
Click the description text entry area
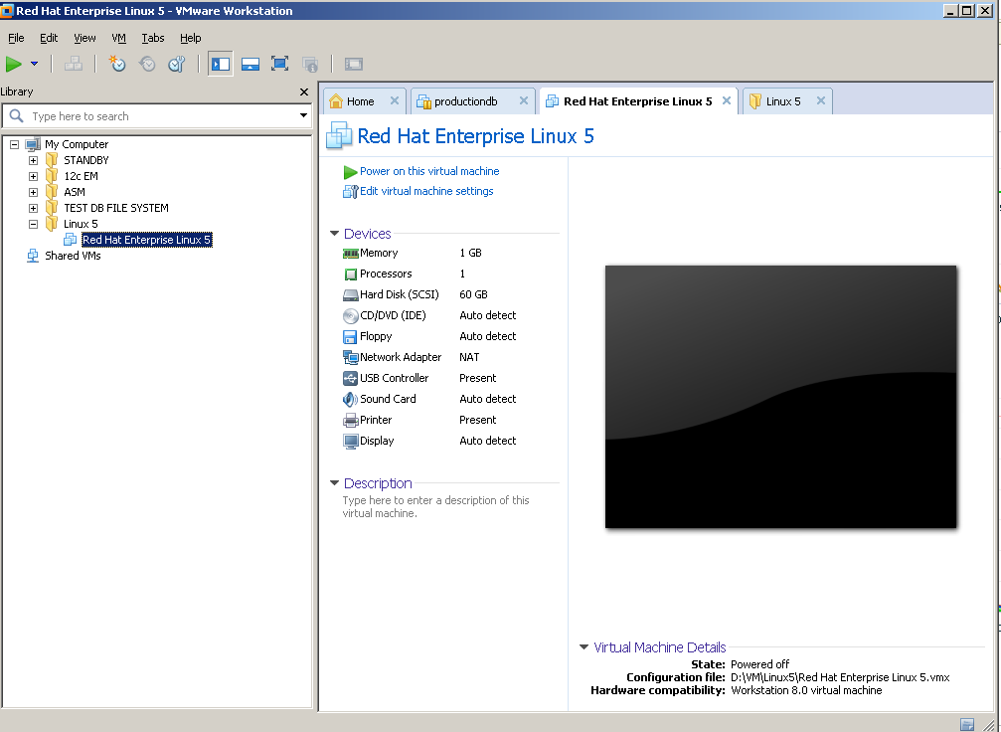[435, 507]
